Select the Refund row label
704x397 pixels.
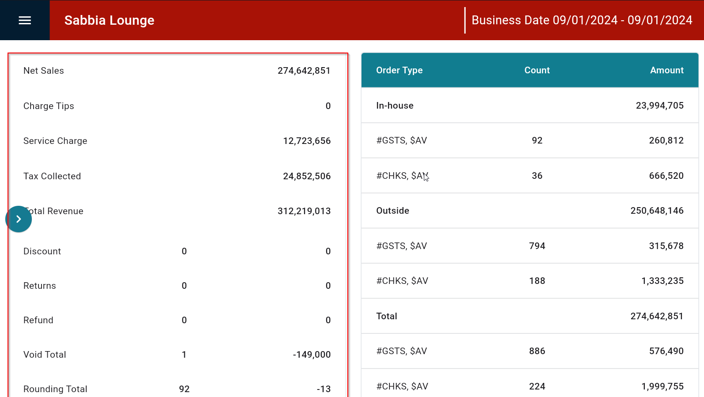[38, 320]
